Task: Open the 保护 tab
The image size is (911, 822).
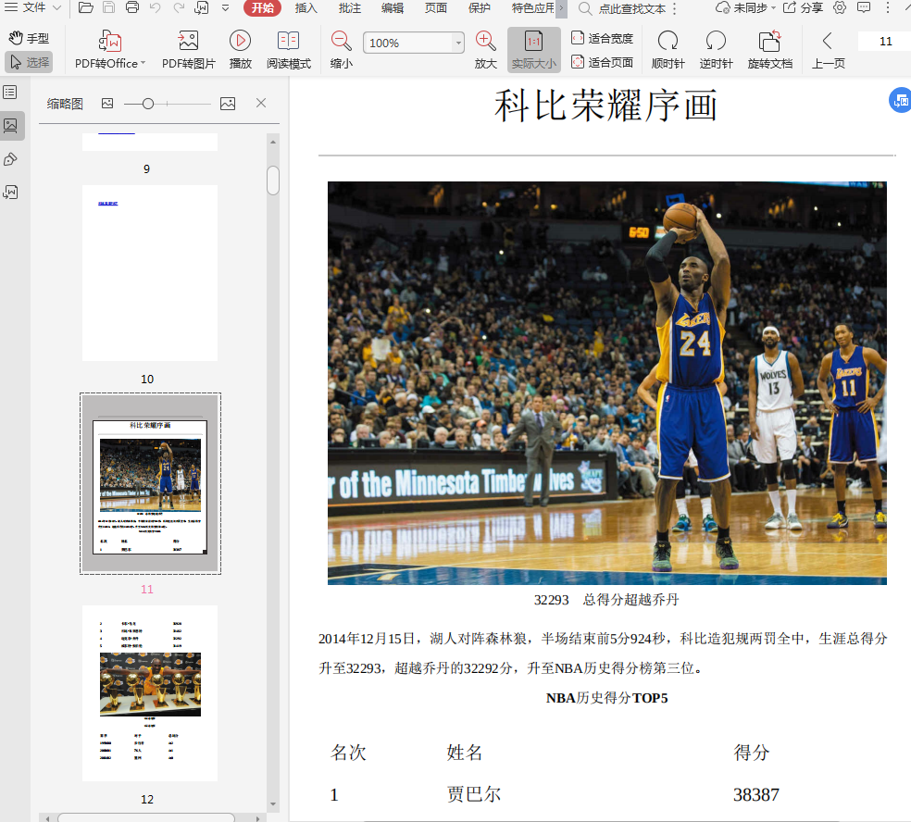Action: pyautogui.click(x=480, y=8)
